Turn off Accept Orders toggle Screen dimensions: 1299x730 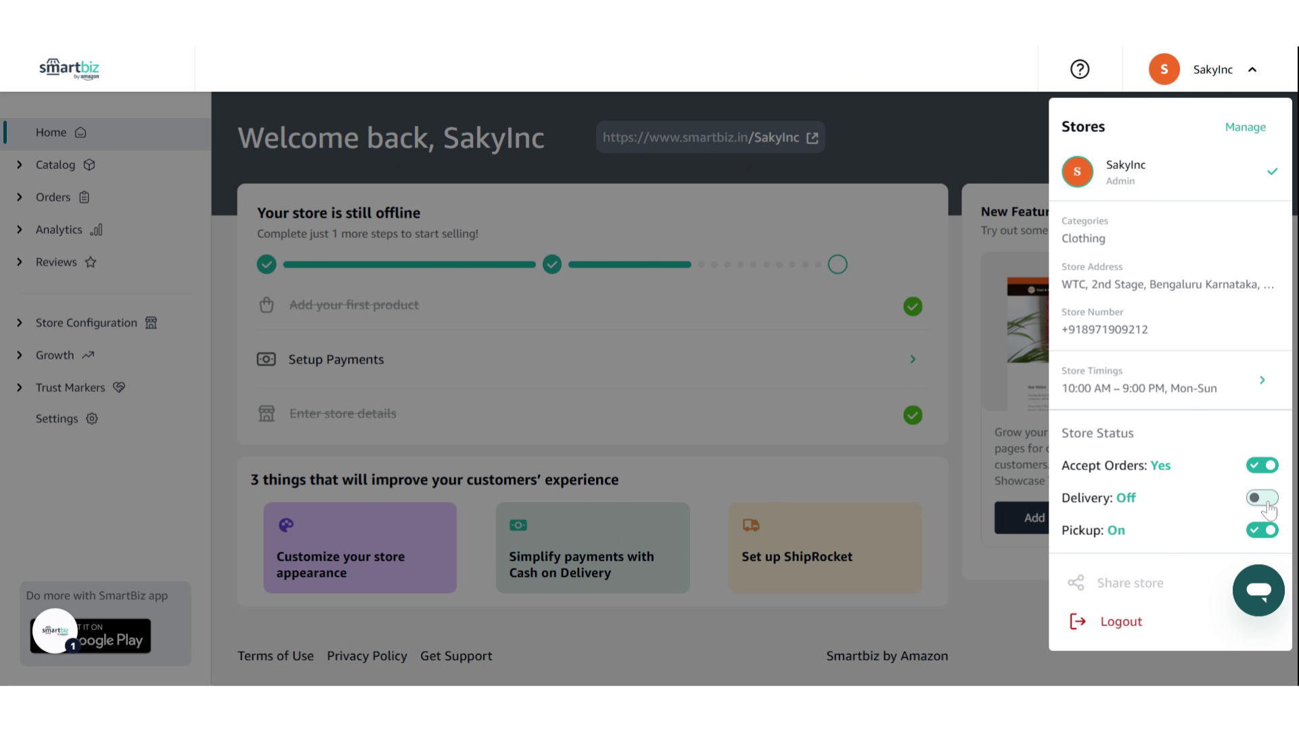tap(1262, 465)
